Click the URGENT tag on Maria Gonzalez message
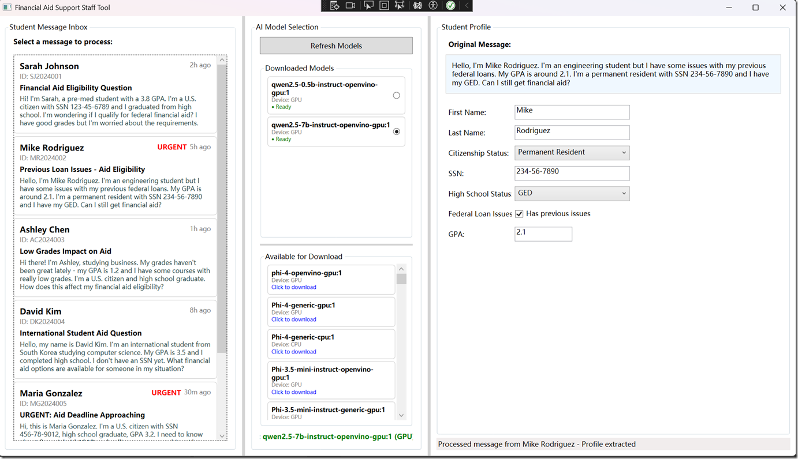 tap(166, 393)
